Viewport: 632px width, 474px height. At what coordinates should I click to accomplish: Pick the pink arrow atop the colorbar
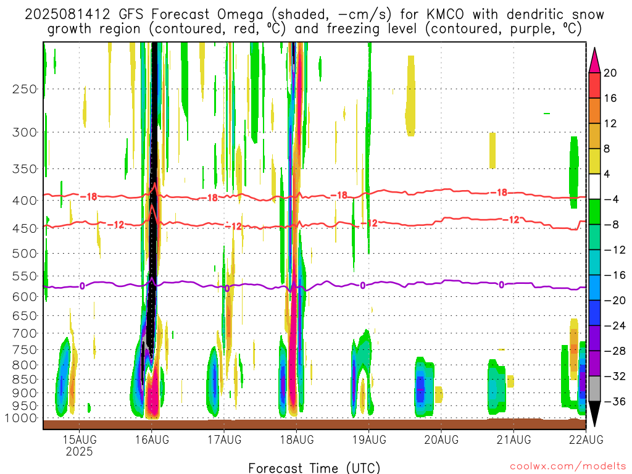pos(594,60)
